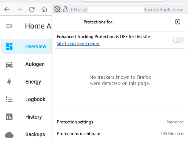The width and height of the screenshot is (188, 141).
Task: Go back using the browser back arrow
Action: (x=7, y=10)
